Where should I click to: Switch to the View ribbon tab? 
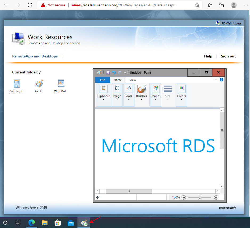click(133, 80)
